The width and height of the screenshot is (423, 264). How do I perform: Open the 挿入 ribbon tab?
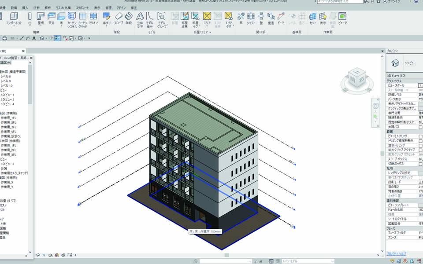pos(25,8)
